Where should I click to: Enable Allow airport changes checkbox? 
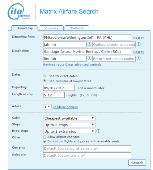[45, 137]
